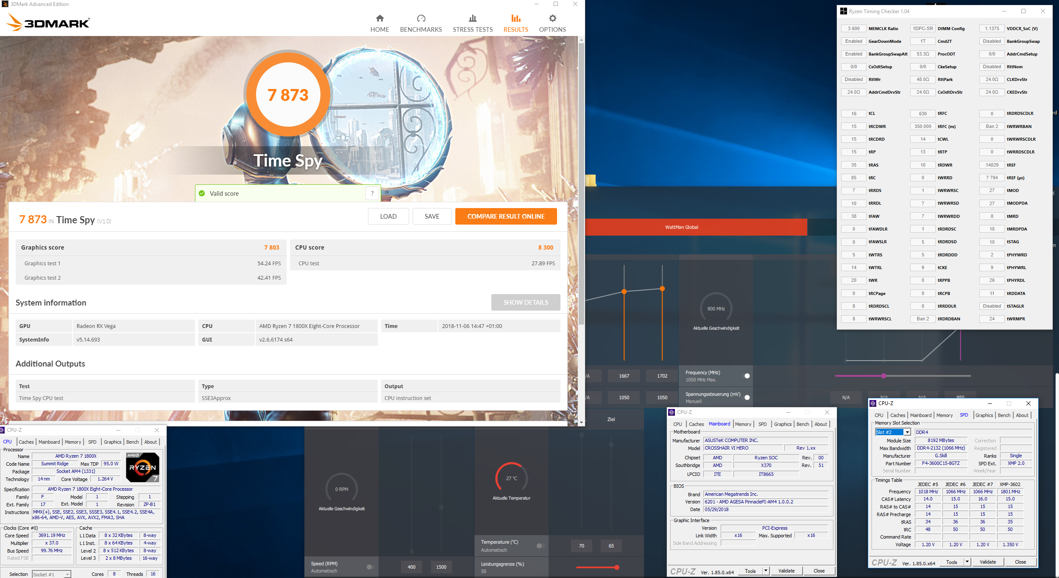1059x578 pixels.
Task: Open the Benchmarks gauge icon
Action: (421, 19)
